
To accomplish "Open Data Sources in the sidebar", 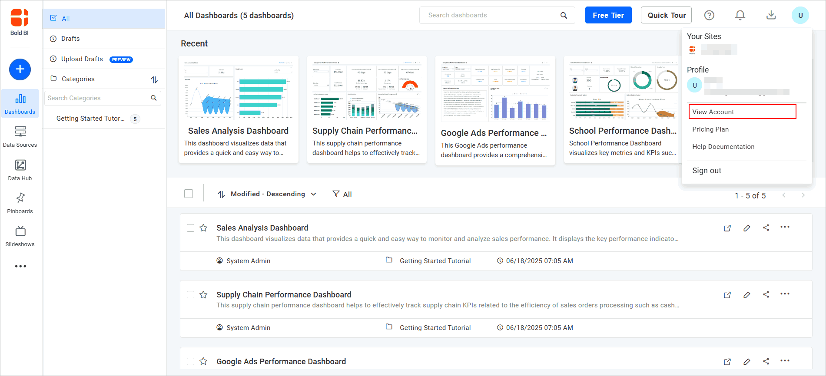I will pyautogui.click(x=20, y=137).
